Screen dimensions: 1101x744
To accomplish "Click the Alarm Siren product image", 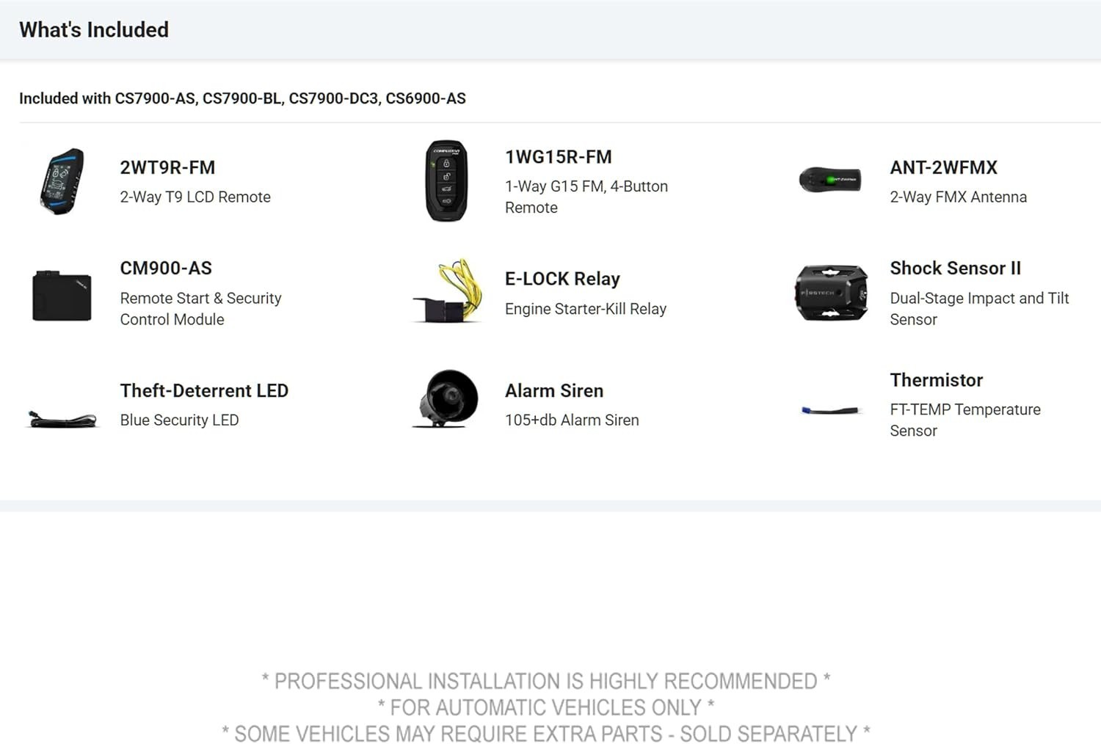I will (446, 398).
